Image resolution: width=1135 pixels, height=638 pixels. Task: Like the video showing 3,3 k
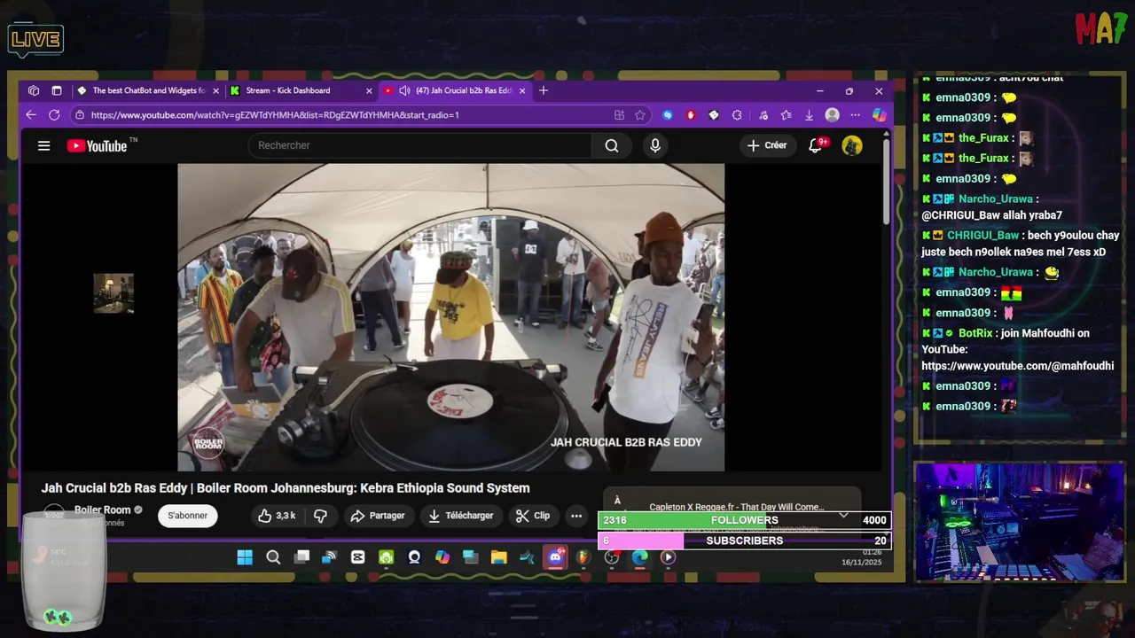[x=277, y=516]
